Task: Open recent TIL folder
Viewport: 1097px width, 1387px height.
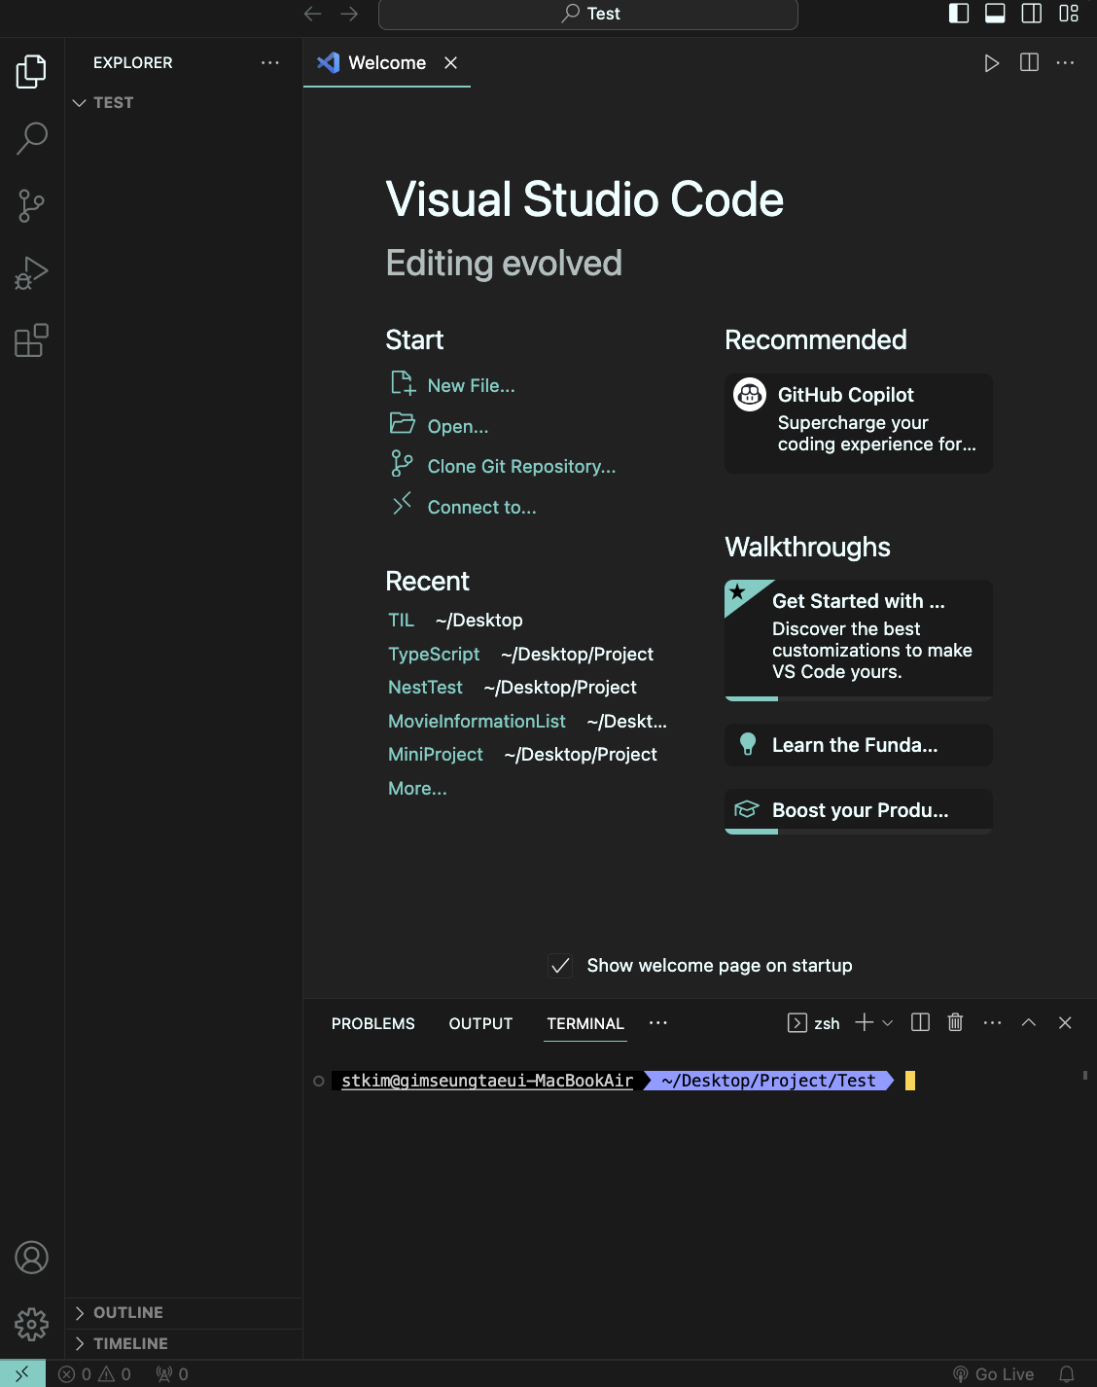Action: click(x=401, y=620)
